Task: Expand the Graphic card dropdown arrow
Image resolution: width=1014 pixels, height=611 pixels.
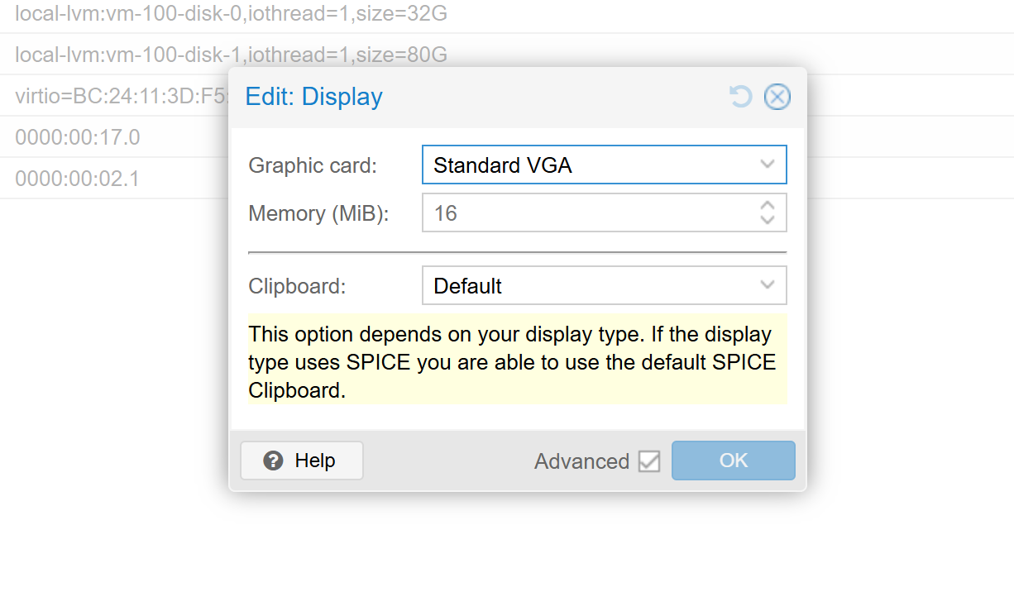Action: tap(768, 165)
